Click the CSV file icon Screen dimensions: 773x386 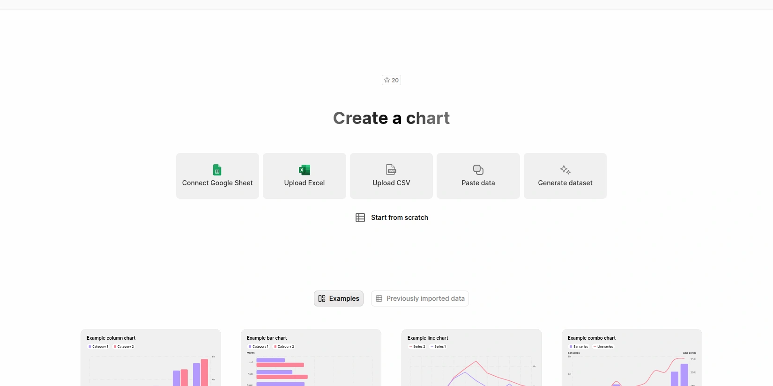[x=391, y=169]
